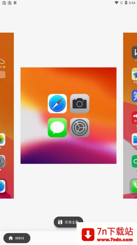Open the left home screen preview thumbnail
This screenshot has width=137, height=245.
(x=7, y=116)
